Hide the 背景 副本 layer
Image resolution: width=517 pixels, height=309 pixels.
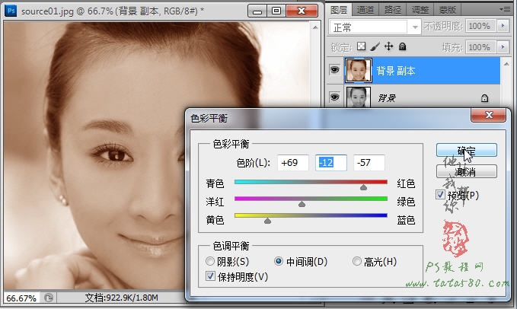tap(334, 70)
